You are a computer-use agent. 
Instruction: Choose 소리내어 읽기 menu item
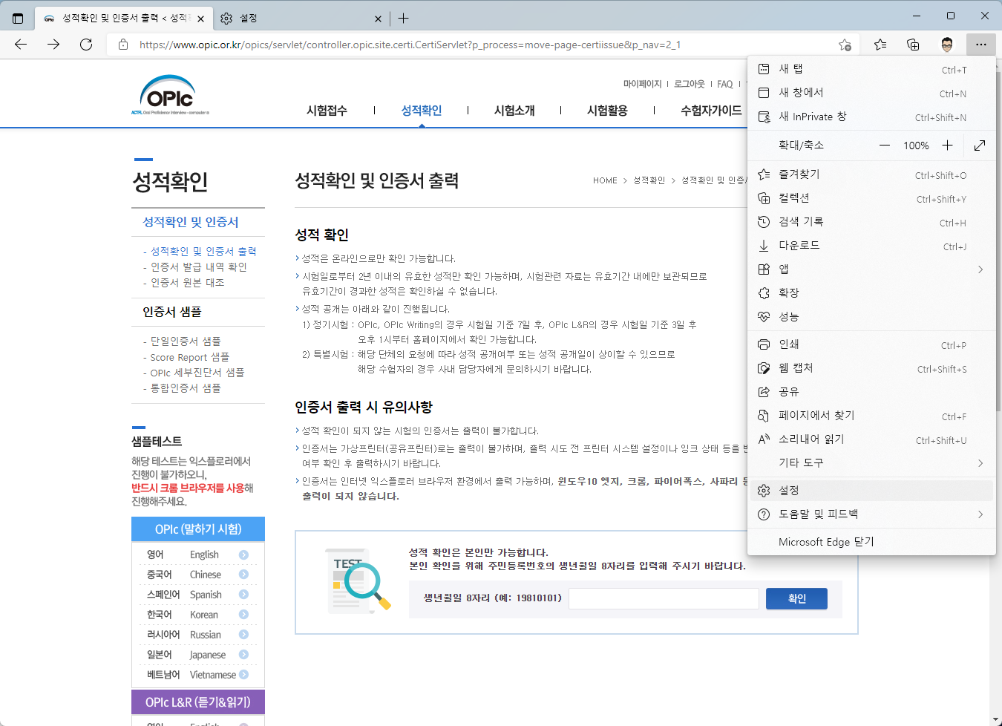coord(871,439)
